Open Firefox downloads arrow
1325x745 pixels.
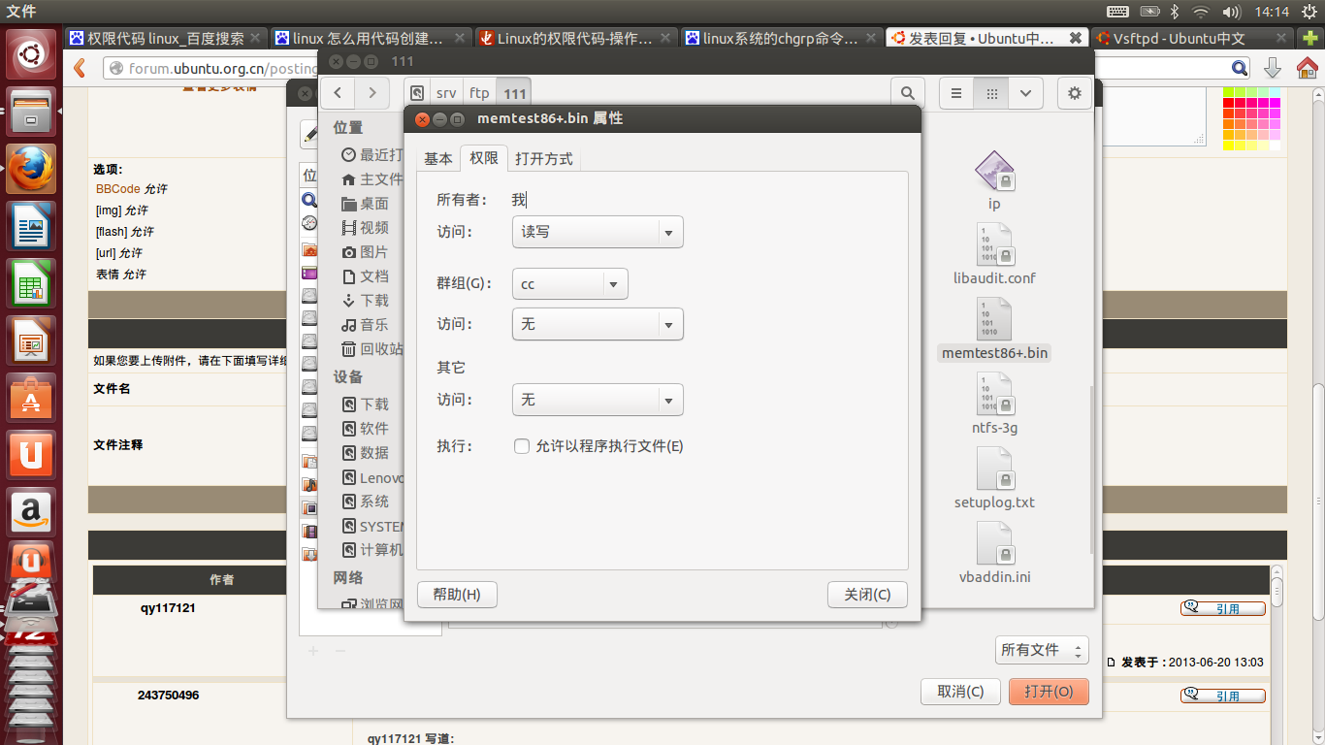coord(1273,68)
